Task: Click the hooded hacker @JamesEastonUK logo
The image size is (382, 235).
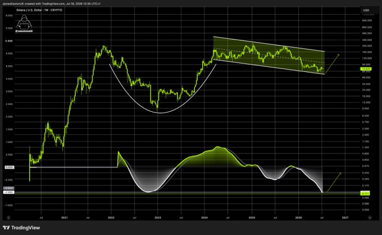Action: (x=24, y=24)
